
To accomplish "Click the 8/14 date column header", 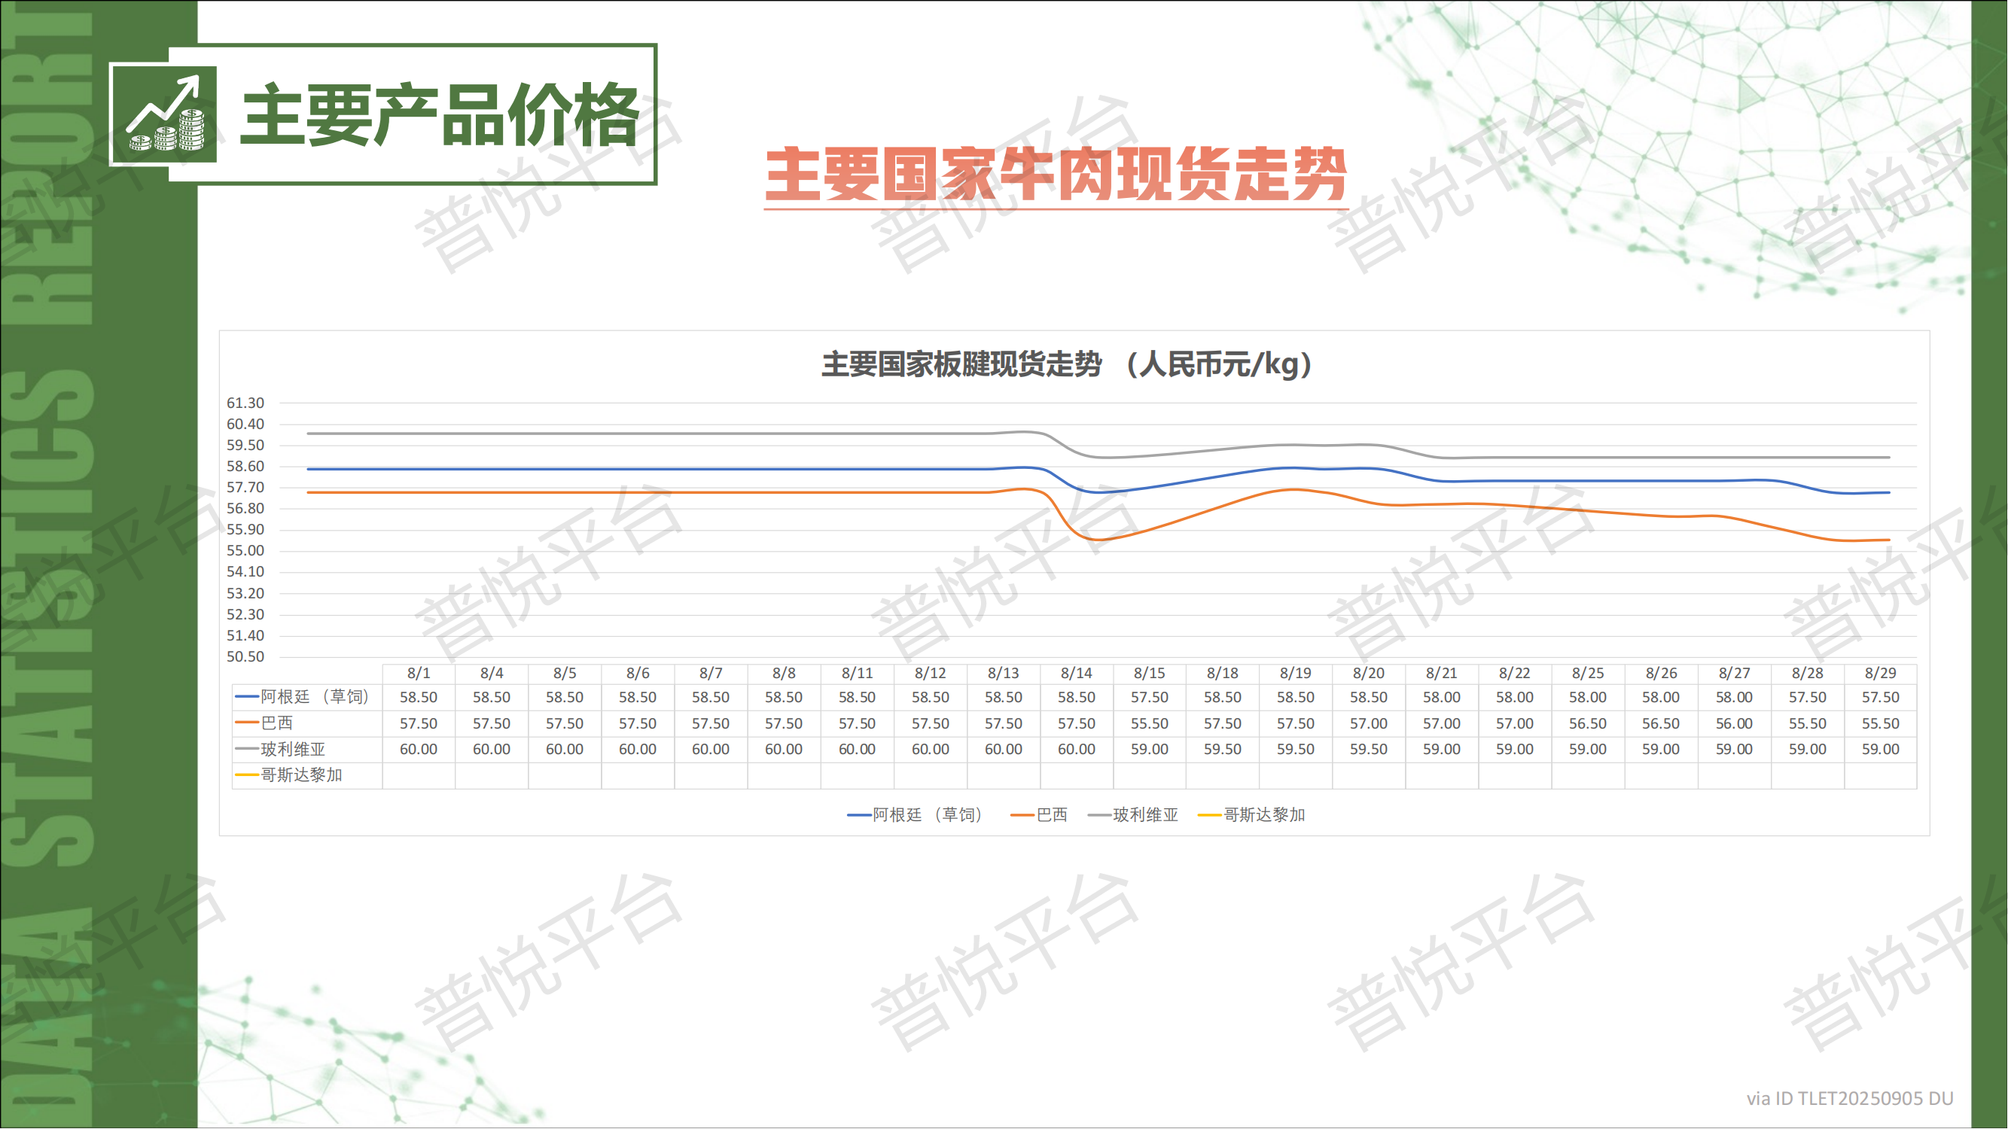I will pyautogui.click(x=1077, y=673).
